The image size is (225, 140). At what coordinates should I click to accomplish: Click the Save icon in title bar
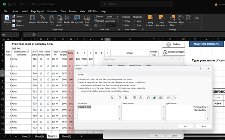click(x=10, y=4)
